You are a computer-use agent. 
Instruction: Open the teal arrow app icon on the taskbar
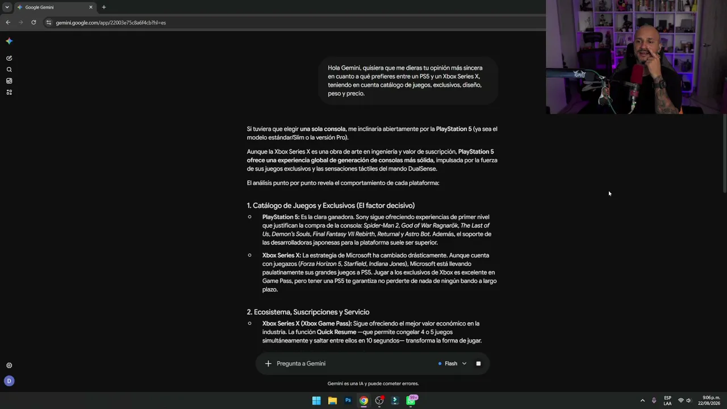coord(395,400)
